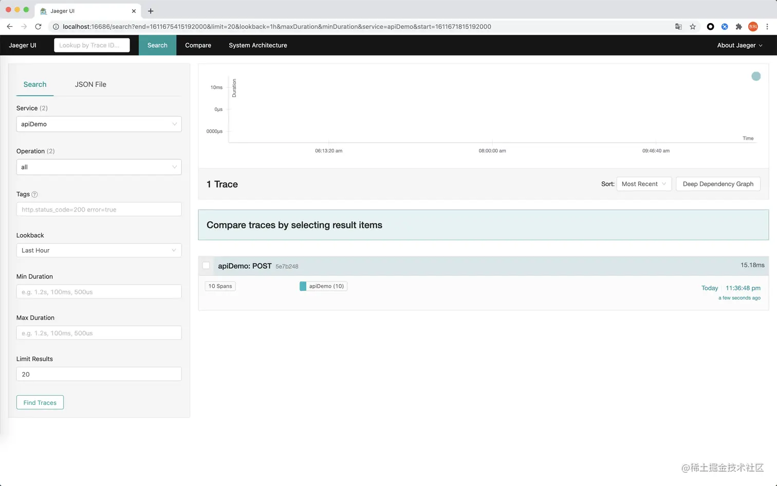The image size is (777, 486).
Task: Expand the Lookback Last Hour dropdown
Action: pyautogui.click(x=99, y=250)
